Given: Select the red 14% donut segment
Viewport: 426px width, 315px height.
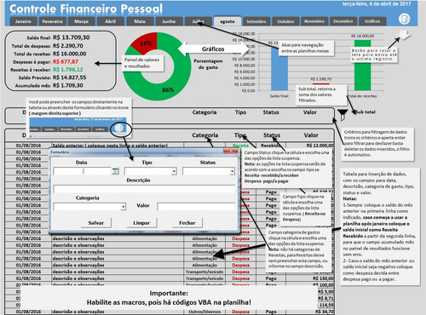Looking at the screenshot, I should tap(145, 43).
